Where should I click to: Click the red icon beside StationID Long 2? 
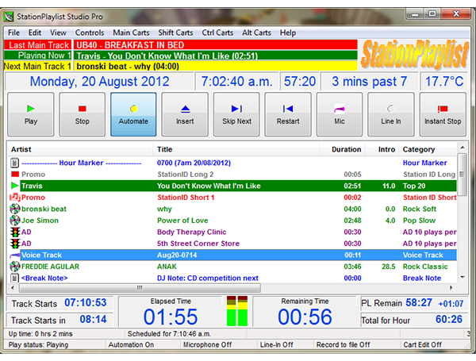(15, 175)
